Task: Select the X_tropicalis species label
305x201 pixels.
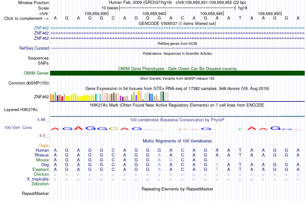Action: pyautogui.click(x=38, y=179)
